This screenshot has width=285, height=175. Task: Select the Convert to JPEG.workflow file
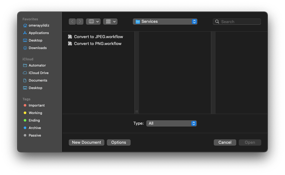coord(98,37)
